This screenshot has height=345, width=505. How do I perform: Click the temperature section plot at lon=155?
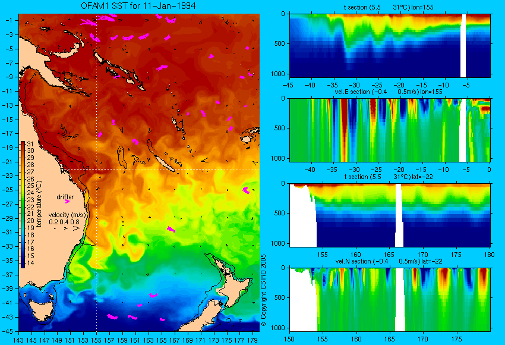pyautogui.click(x=390, y=45)
